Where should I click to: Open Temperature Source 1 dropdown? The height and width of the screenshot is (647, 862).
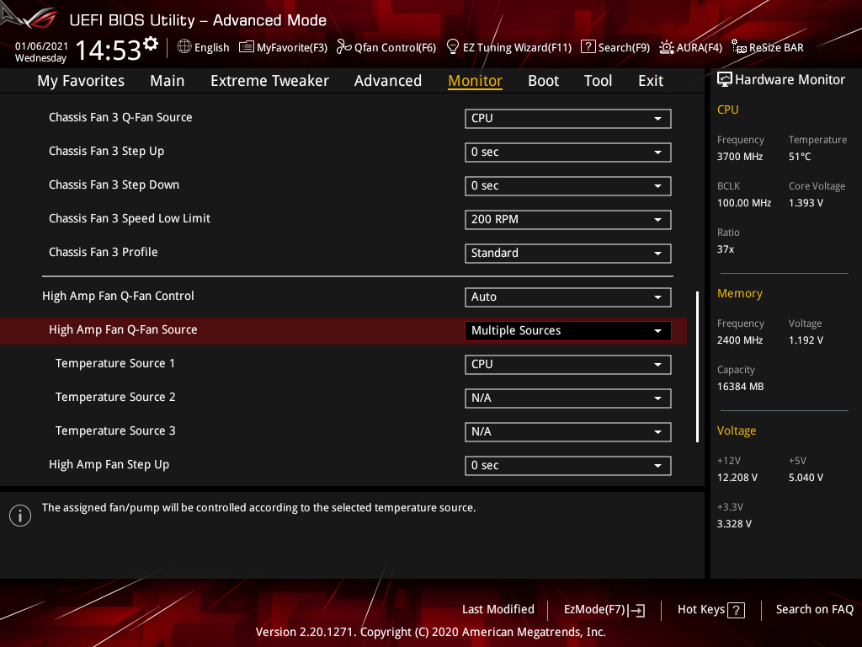coord(567,364)
